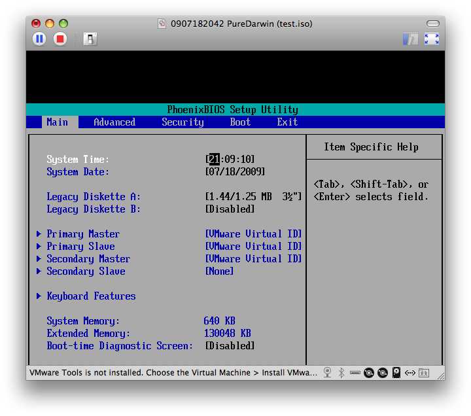Toggle the first CD/DVD drive icon
The image size is (471, 416).
[369, 373]
